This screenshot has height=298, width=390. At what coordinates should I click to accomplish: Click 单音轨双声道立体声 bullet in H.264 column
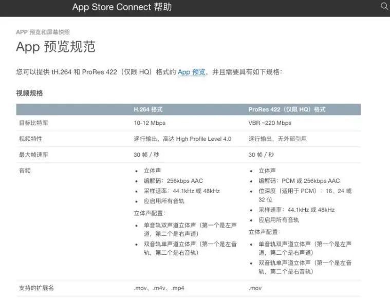coord(190,229)
